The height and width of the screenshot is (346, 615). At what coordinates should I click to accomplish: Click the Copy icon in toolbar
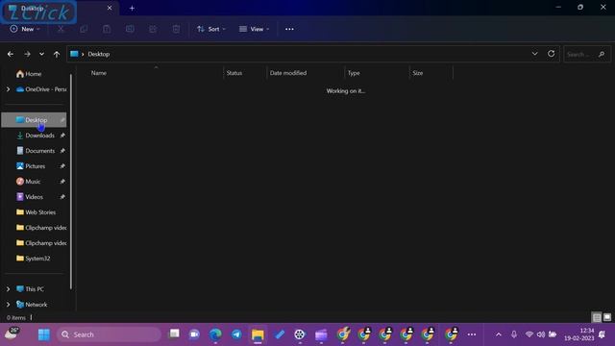coord(84,29)
